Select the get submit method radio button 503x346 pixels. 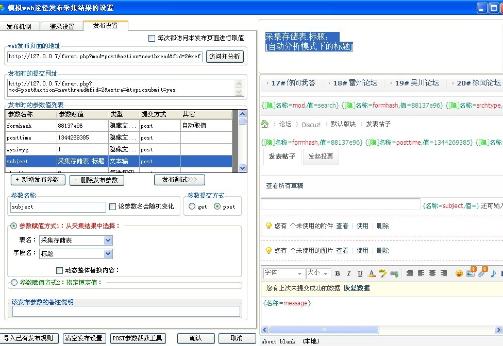192,206
